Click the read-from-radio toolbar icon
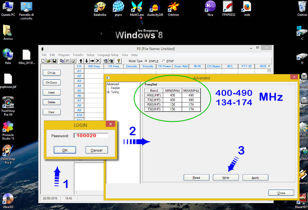The height and width of the screenshot is (210, 308). click(105, 61)
